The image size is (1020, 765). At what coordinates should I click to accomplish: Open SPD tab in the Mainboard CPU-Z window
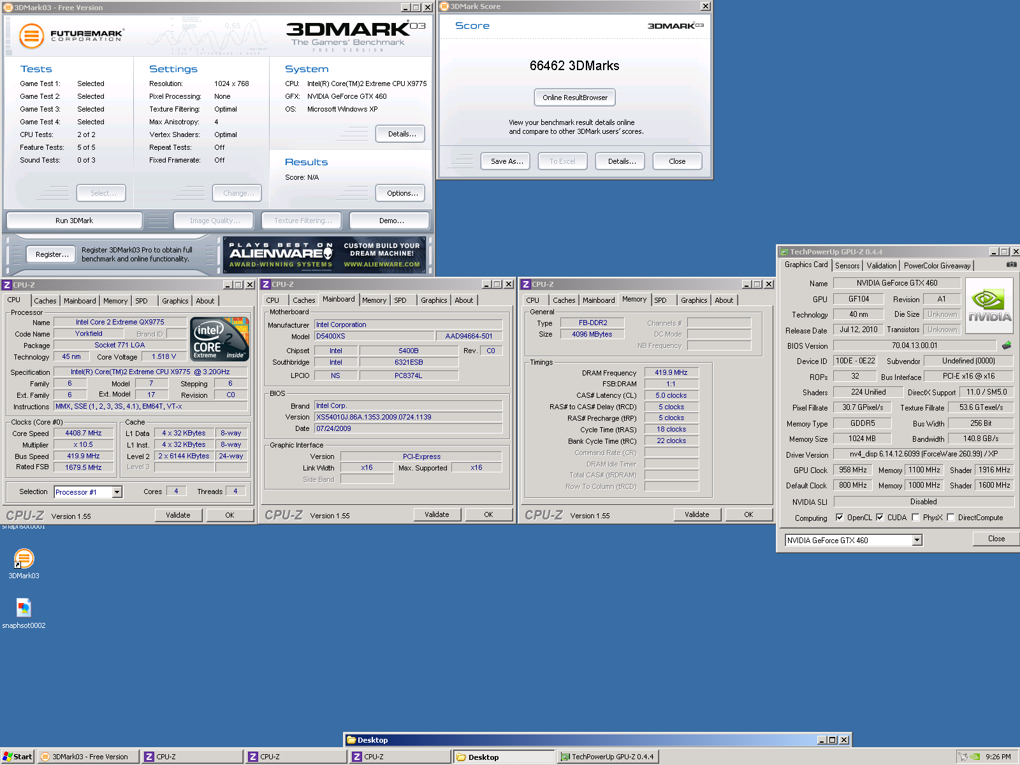400,300
